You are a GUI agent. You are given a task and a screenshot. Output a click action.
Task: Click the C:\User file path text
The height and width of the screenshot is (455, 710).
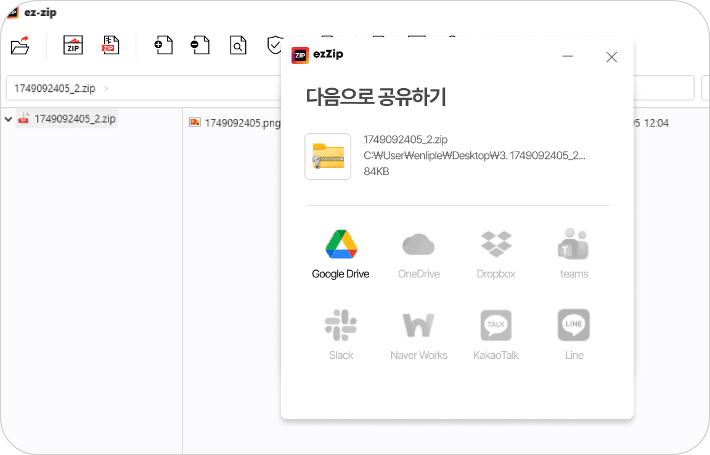tap(474, 155)
